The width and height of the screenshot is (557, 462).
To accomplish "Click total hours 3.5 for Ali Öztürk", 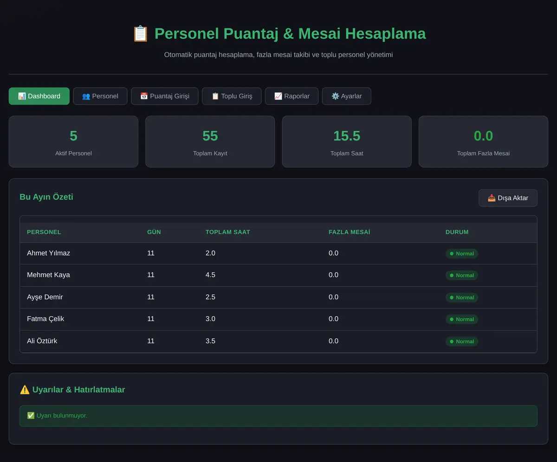I will point(210,341).
